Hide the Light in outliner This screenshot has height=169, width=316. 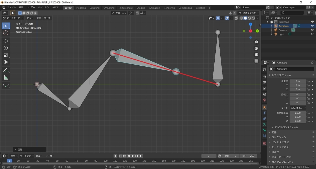click(x=312, y=34)
